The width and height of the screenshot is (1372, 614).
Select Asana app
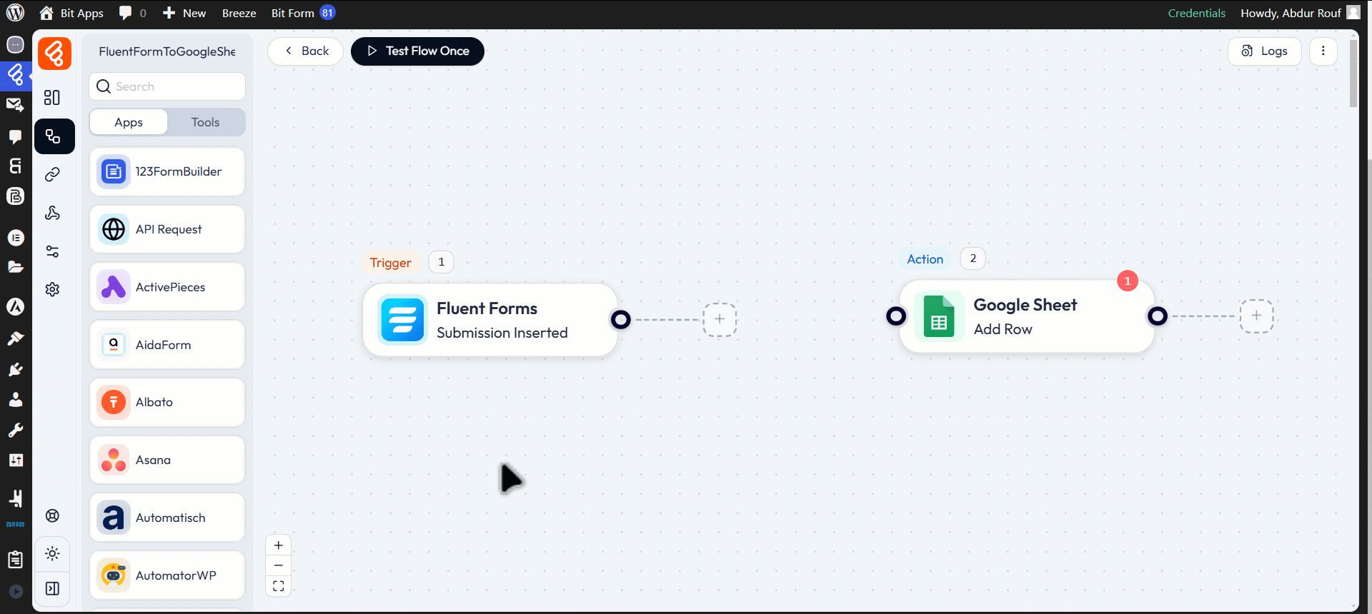167,460
